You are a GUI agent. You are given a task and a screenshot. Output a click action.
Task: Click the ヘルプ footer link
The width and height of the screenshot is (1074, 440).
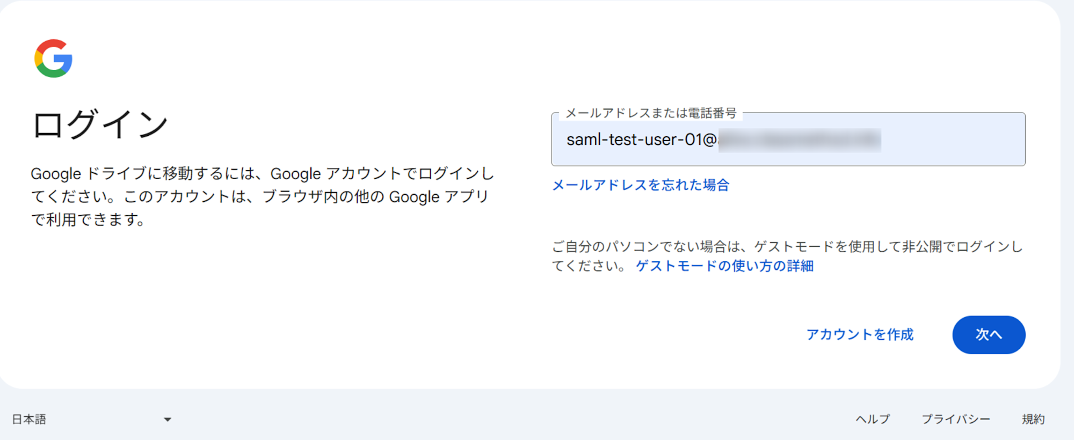click(x=873, y=419)
